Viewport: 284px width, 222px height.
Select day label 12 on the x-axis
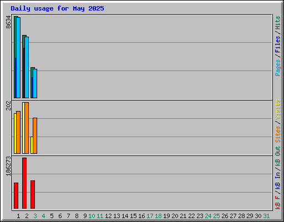pos(108,216)
